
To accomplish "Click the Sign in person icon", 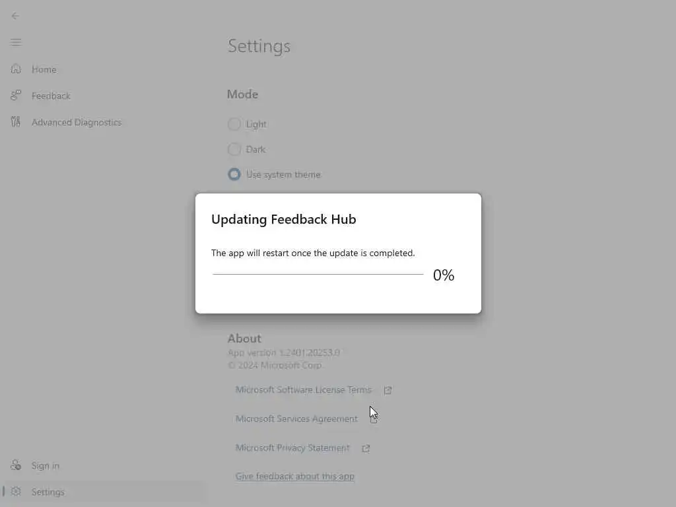I will tap(16, 465).
